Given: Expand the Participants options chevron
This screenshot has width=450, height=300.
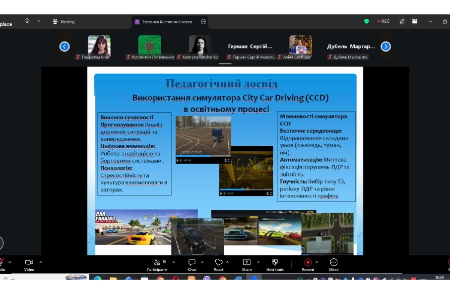Looking at the screenshot, I should point(174,262).
